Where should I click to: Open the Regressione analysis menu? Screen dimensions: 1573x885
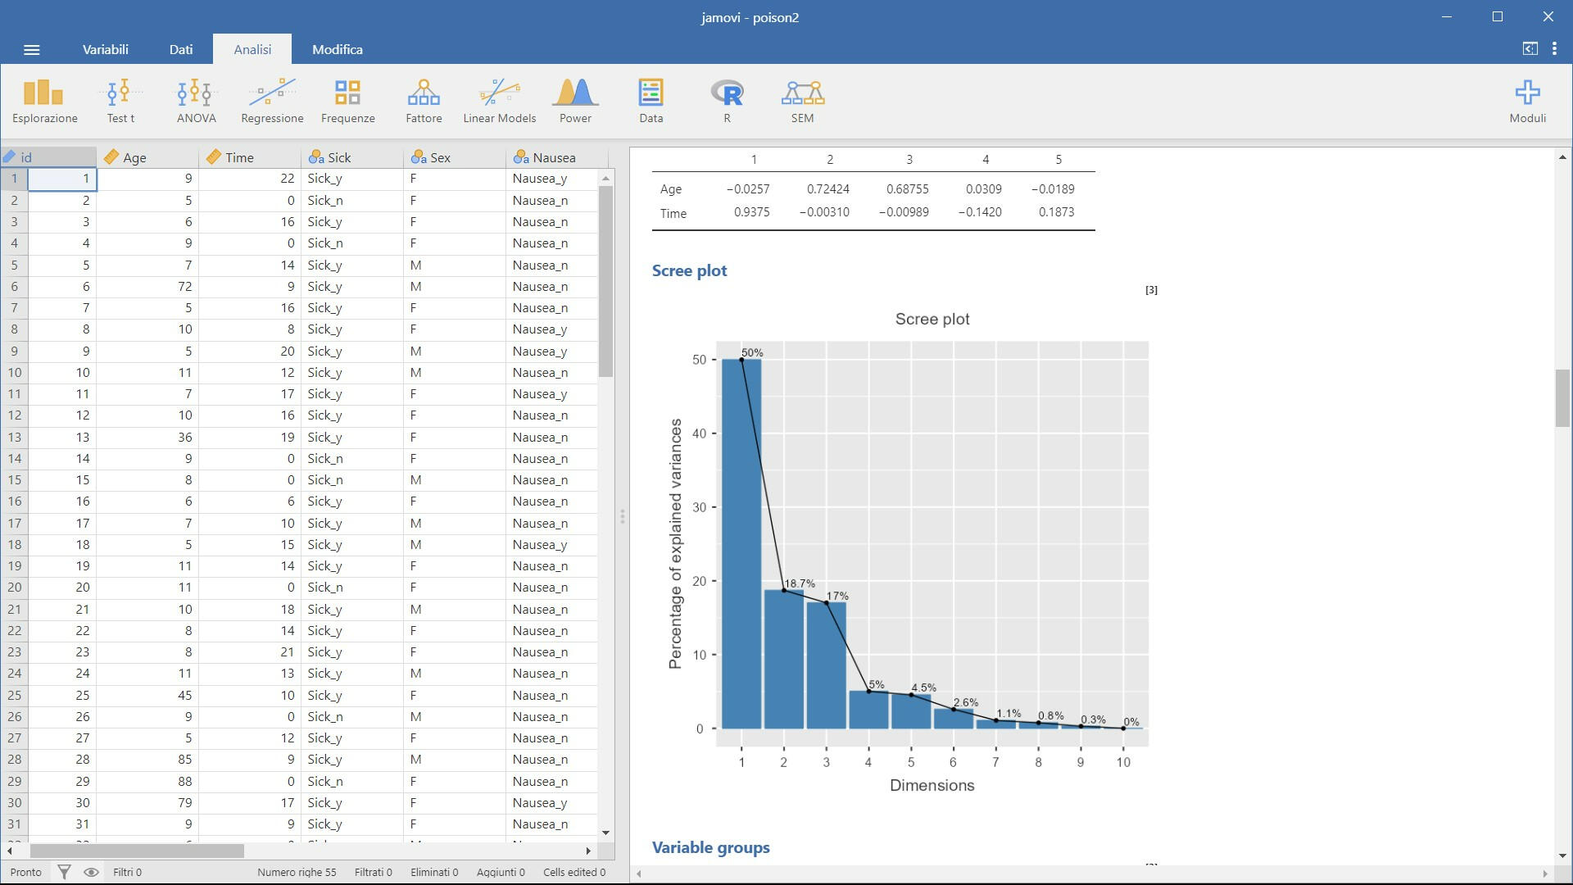pyautogui.click(x=272, y=101)
